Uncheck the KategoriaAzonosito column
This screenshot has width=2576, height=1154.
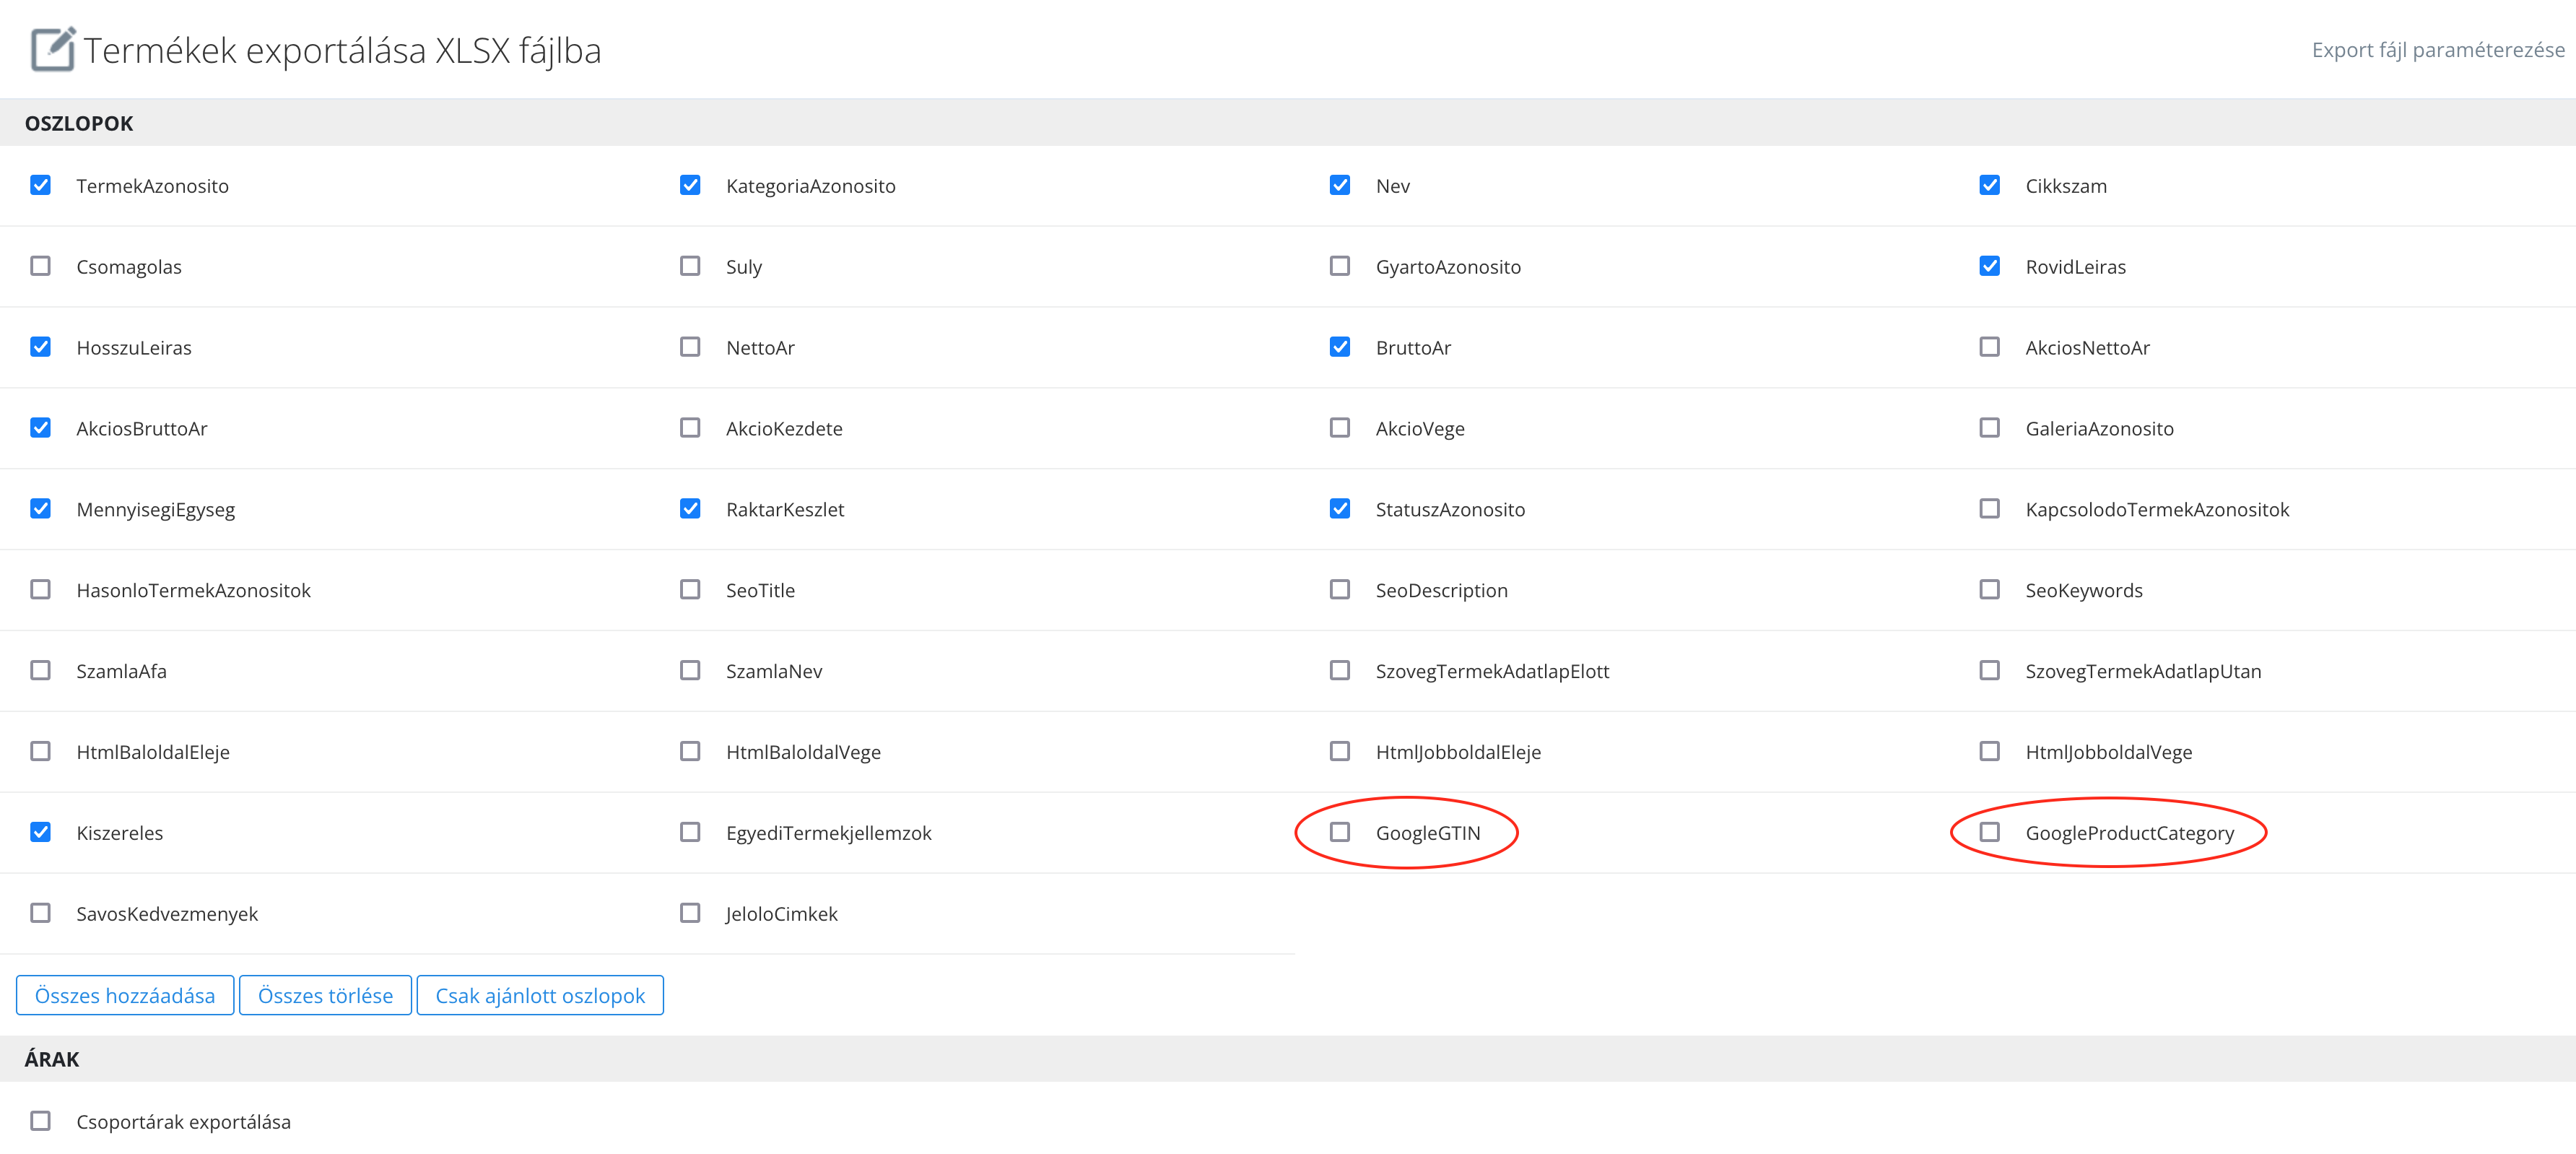click(x=690, y=185)
